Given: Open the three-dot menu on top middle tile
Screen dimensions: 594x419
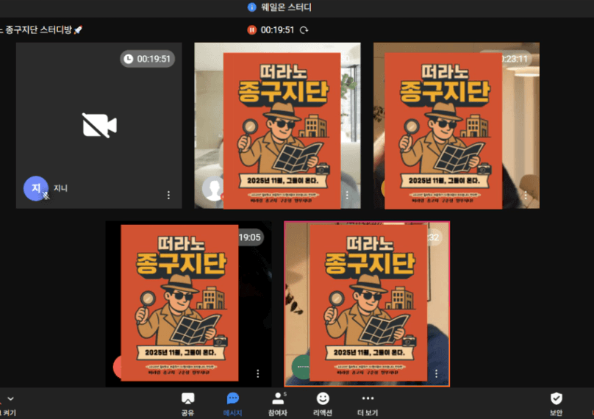Looking at the screenshot, I should point(347,195).
